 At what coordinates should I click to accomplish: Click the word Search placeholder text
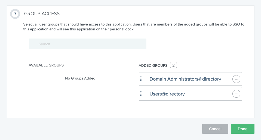click(44, 44)
